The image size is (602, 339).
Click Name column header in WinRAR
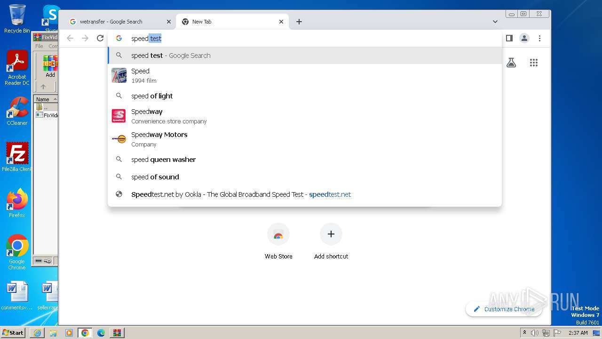45,99
